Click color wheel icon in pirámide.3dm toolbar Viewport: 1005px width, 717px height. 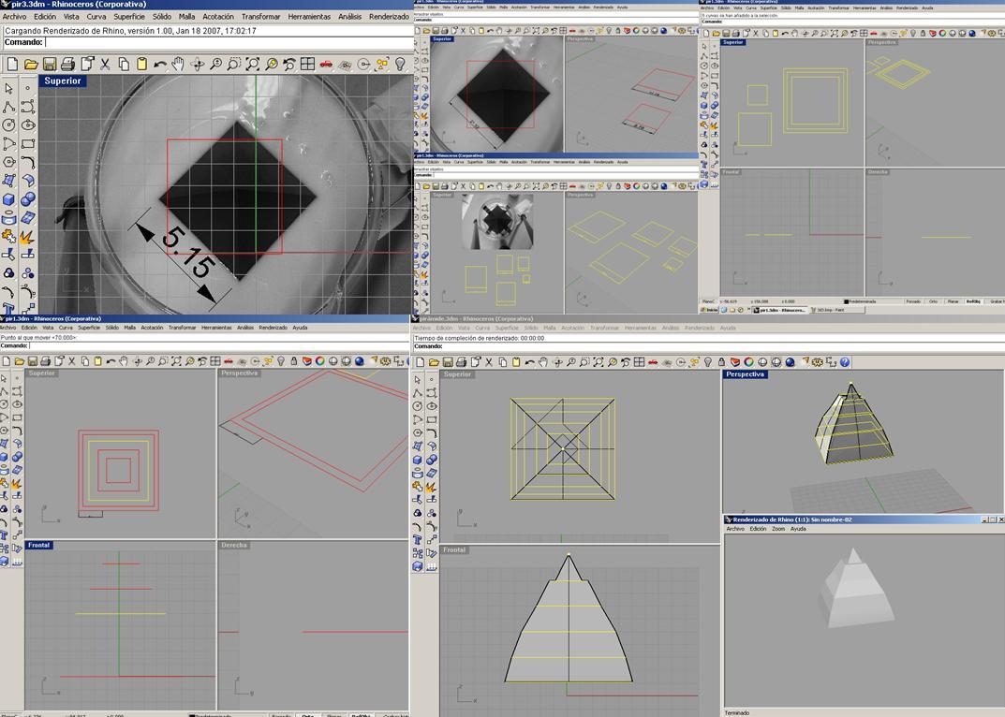pyautogui.click(x=748, y=362)
